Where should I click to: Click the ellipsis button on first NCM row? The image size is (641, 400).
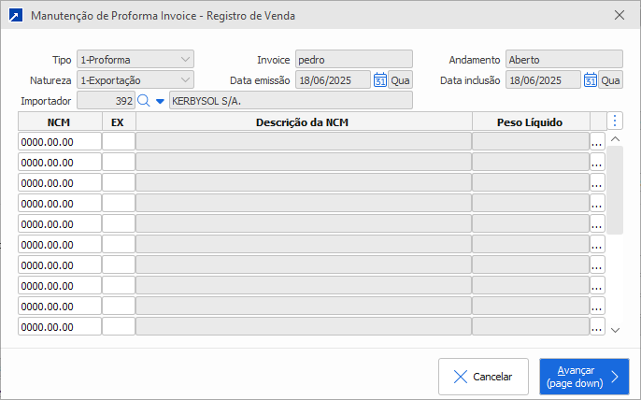coord(597,141)
